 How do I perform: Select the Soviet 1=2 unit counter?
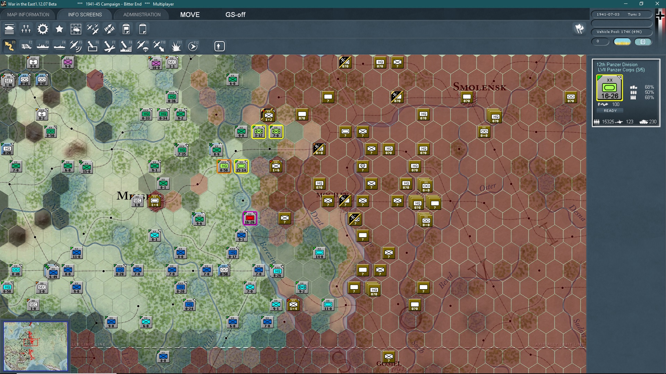pos(268,115)
